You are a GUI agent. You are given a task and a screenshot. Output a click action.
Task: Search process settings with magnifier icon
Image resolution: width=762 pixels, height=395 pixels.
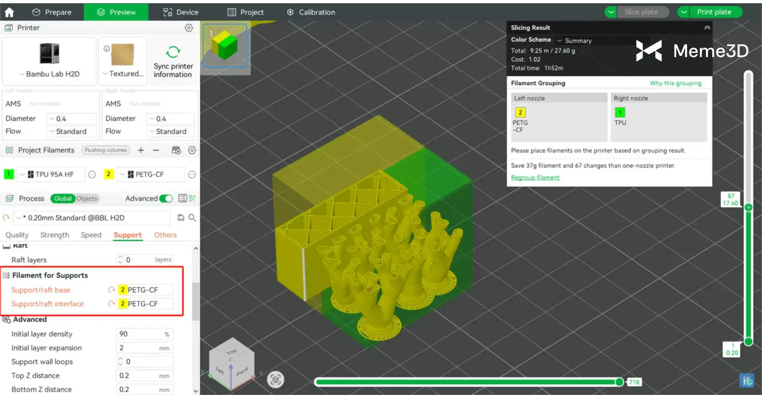tap(192, 218)
